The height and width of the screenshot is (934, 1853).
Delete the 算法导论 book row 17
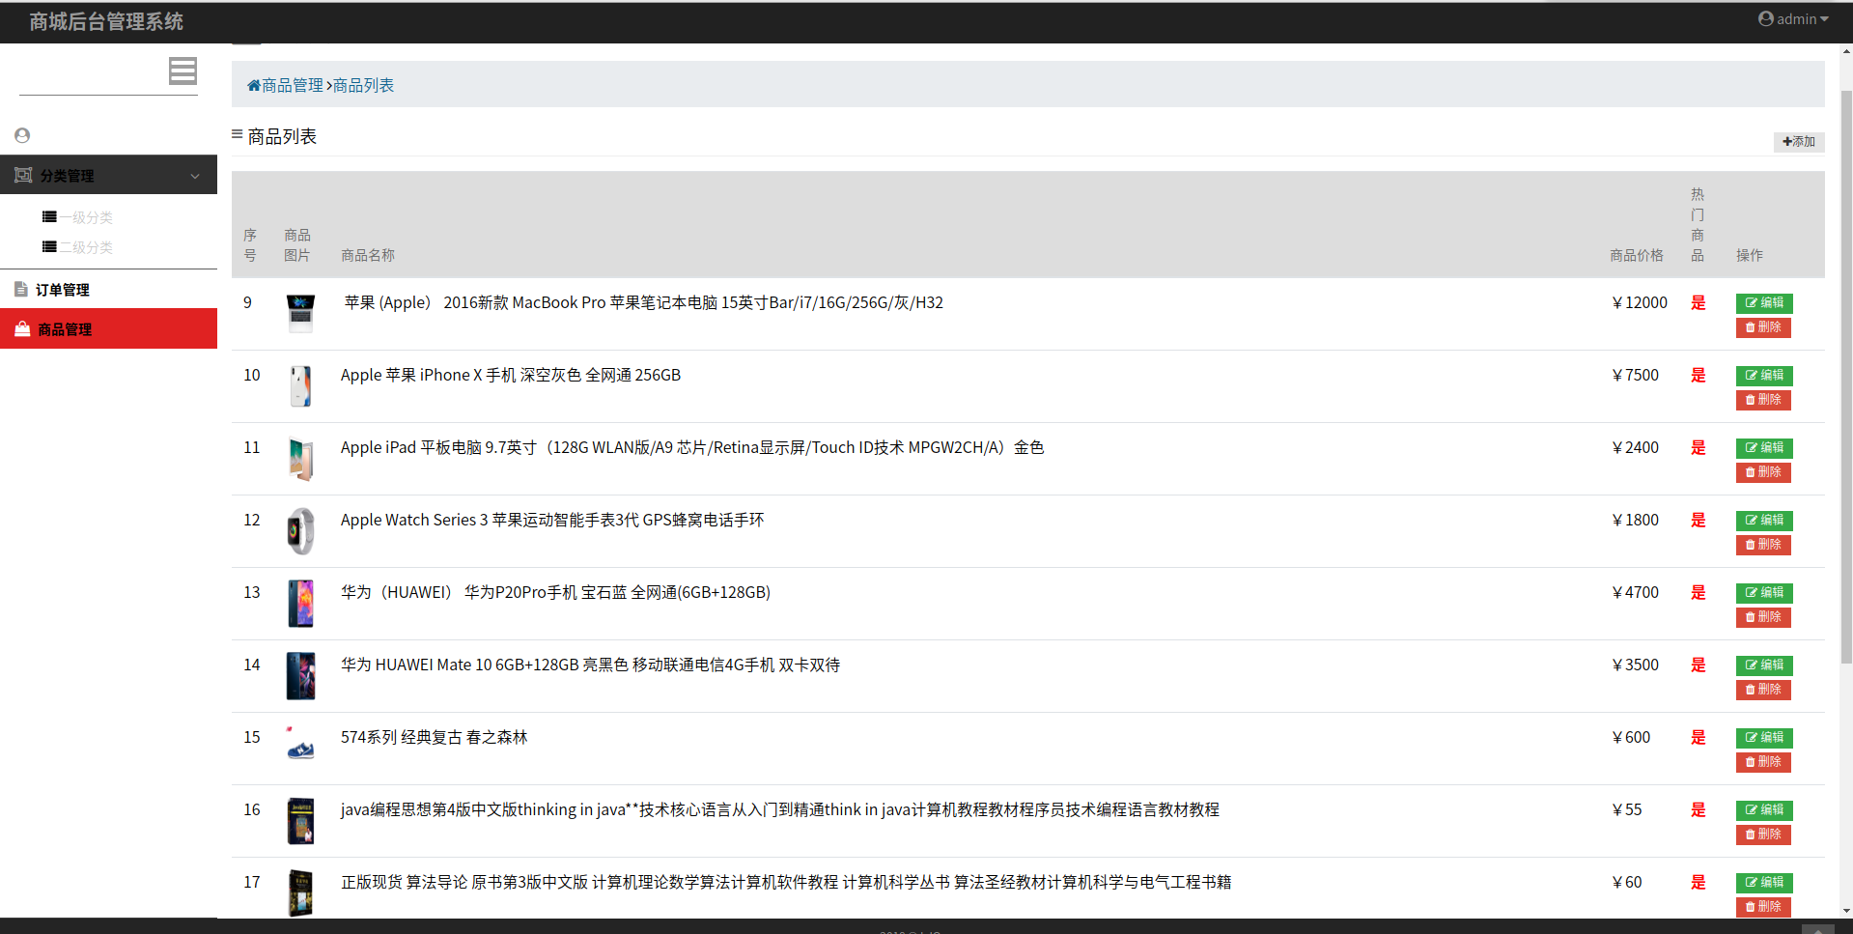coord(1763,907)
